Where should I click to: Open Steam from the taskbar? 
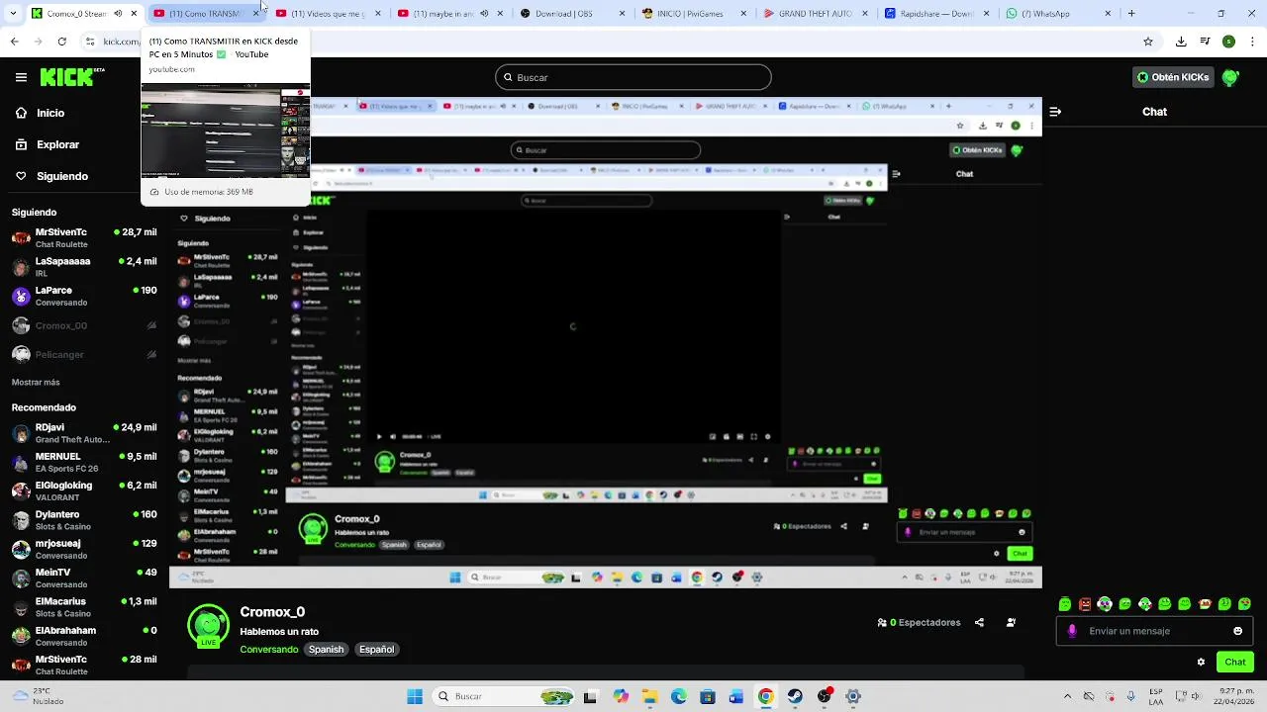click(795, 696)
